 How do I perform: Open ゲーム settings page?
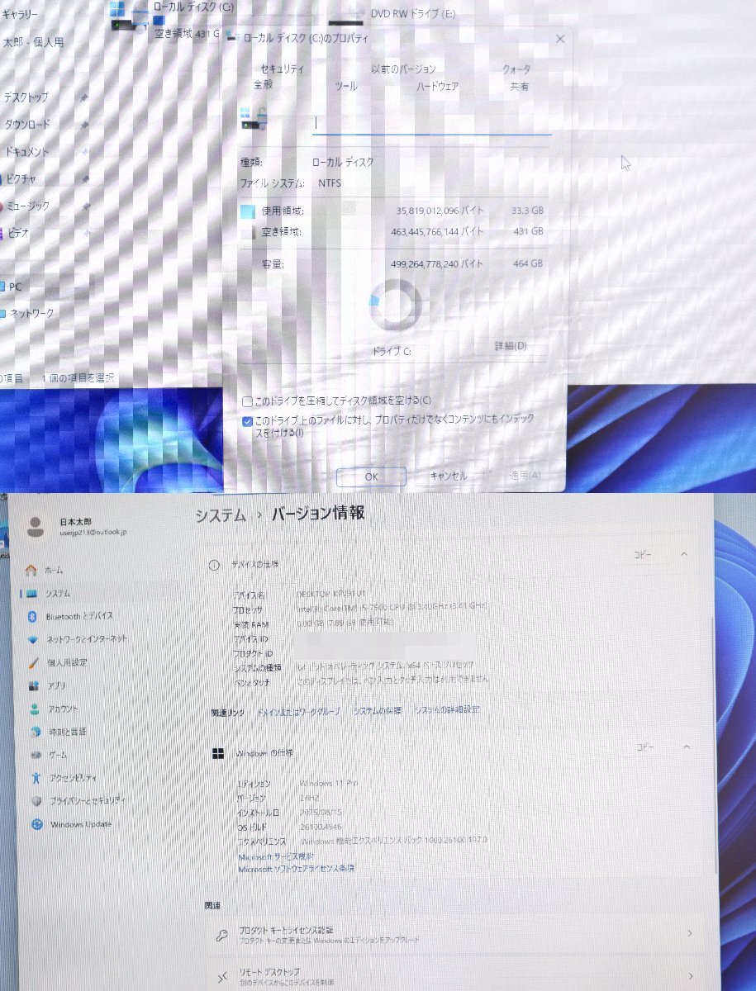pyautogui.click(x=48, y=755)
